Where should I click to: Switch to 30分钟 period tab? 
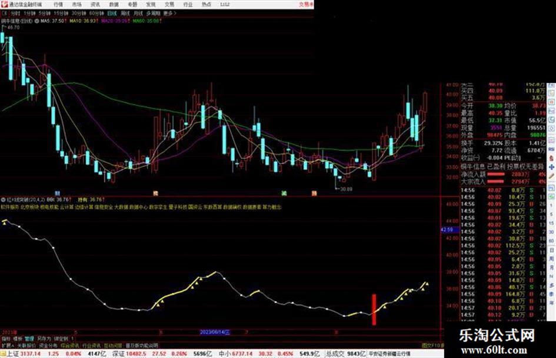click(x=78, y=13)
